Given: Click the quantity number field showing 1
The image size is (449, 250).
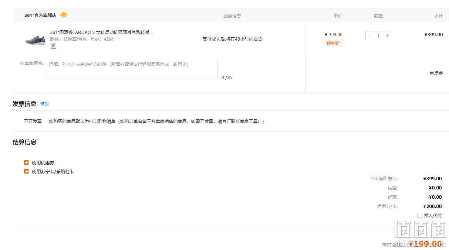Looking at the screenshot, I should (x=378, y=35).
